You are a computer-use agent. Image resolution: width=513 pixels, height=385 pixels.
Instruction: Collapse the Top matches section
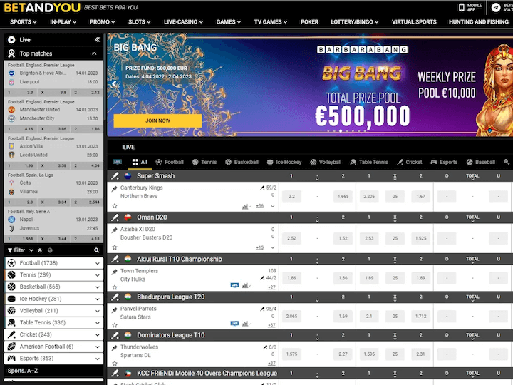coord(97,53)
